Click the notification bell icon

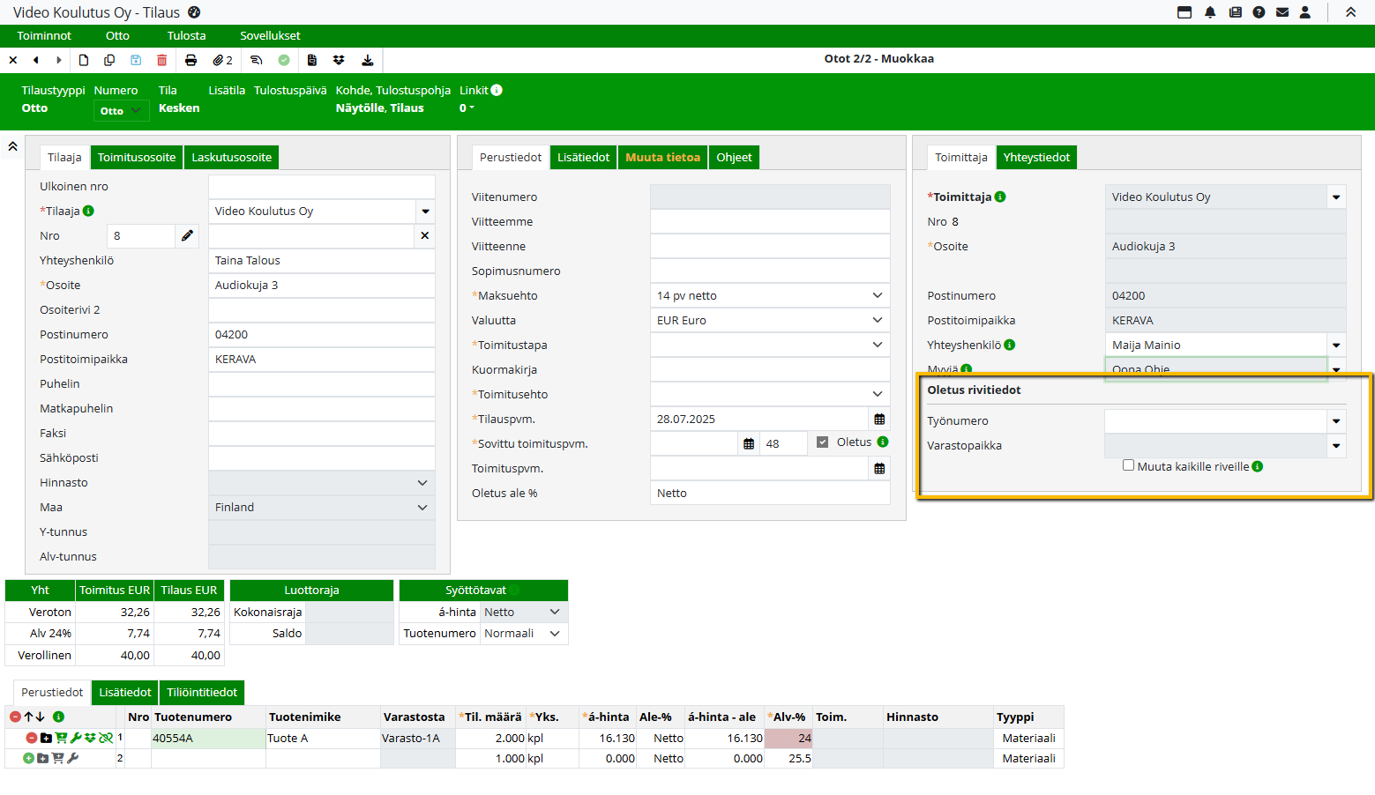[1210, 12]
